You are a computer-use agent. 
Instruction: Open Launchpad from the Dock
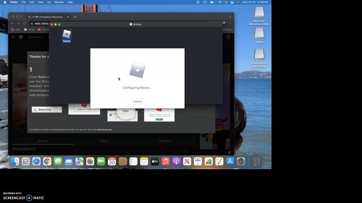pyautogui.click(x=25, y=162)
